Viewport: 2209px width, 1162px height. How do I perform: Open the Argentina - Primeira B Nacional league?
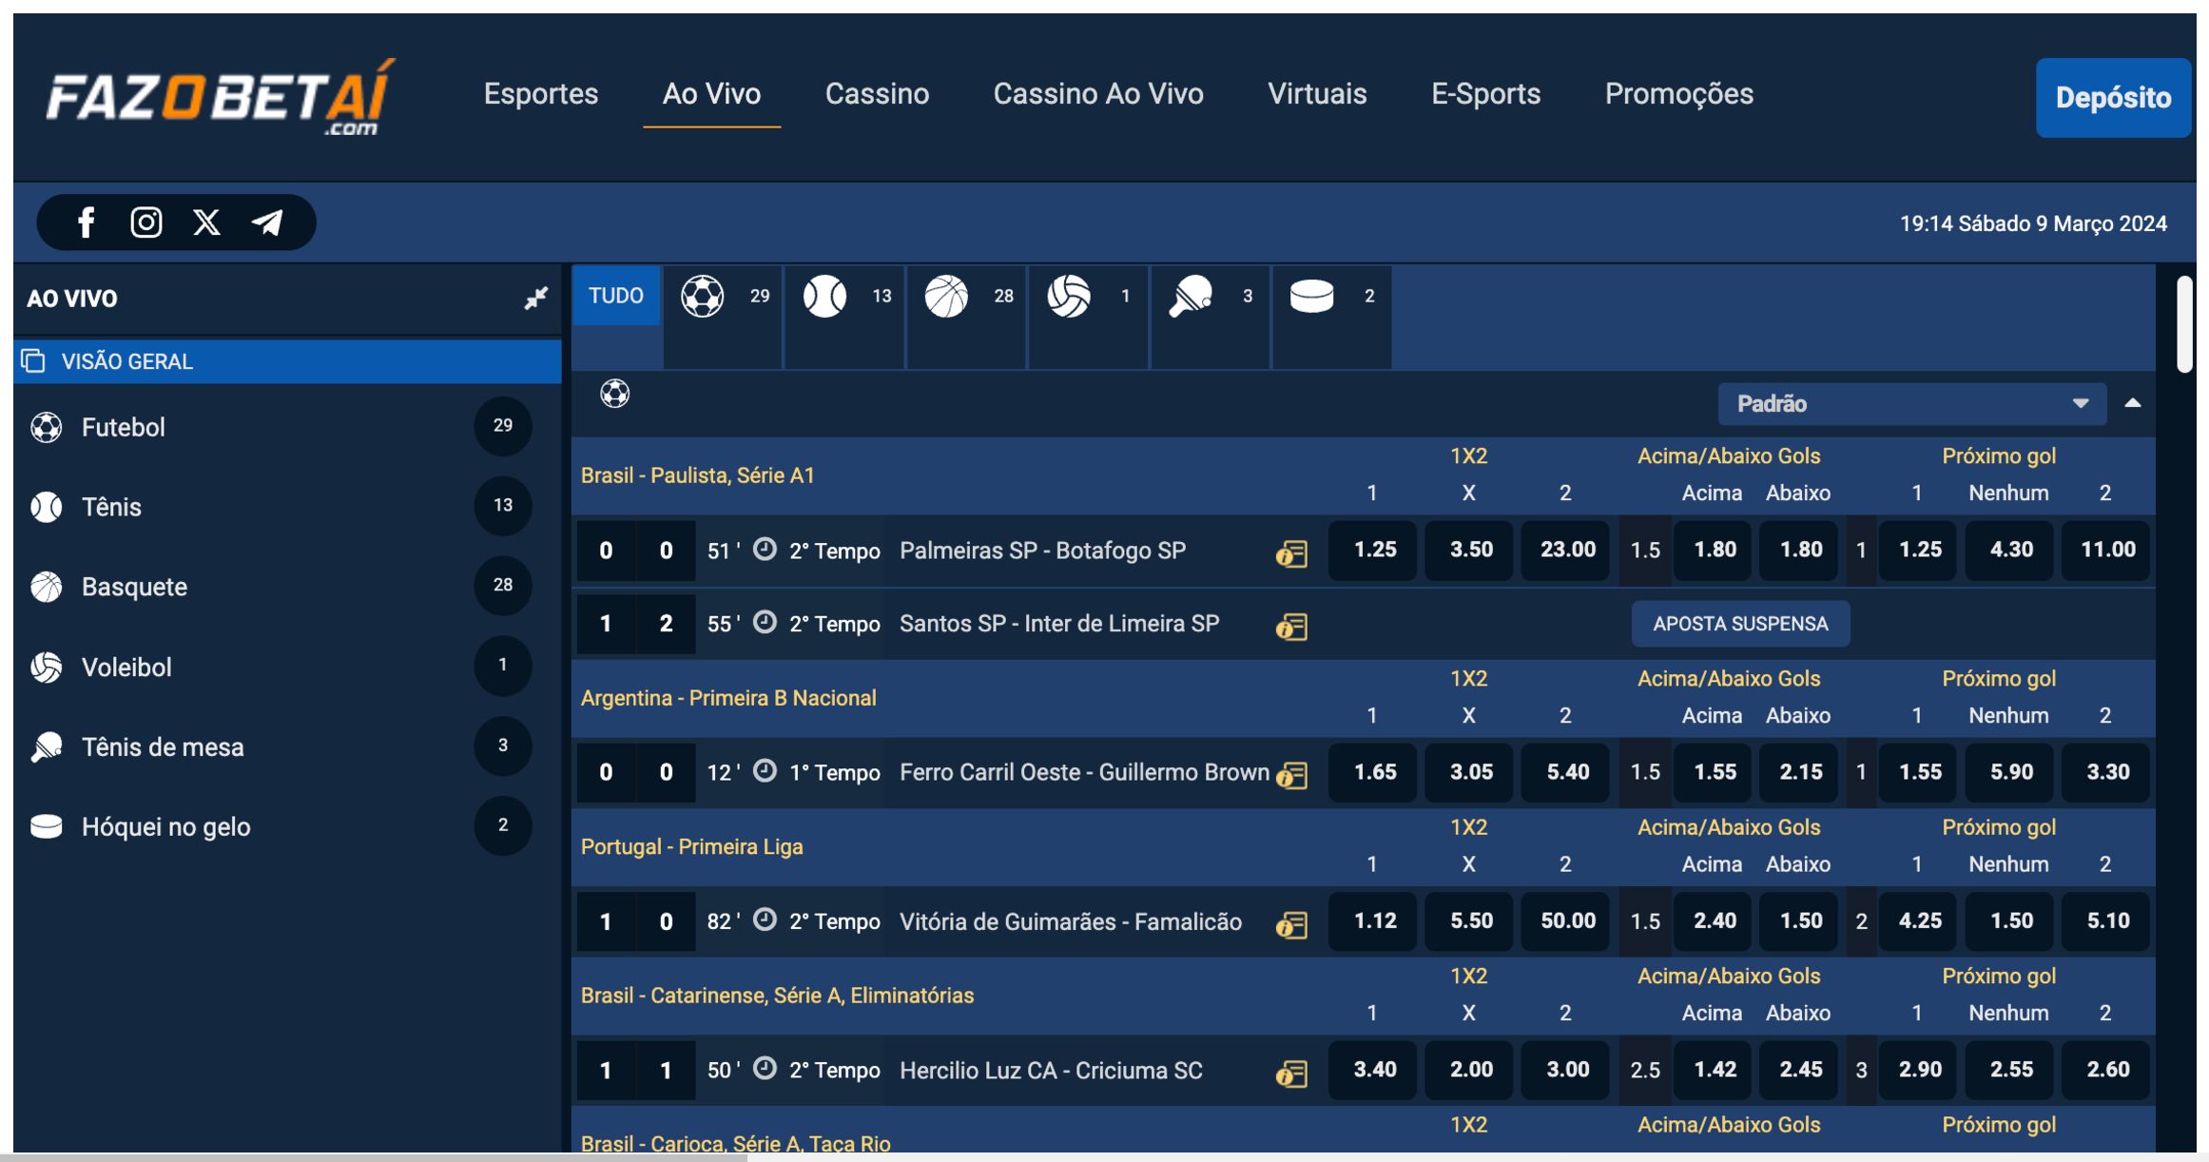[x=728, y=698]
